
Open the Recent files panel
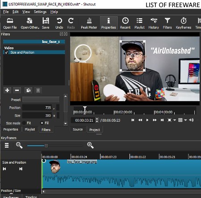125,23
